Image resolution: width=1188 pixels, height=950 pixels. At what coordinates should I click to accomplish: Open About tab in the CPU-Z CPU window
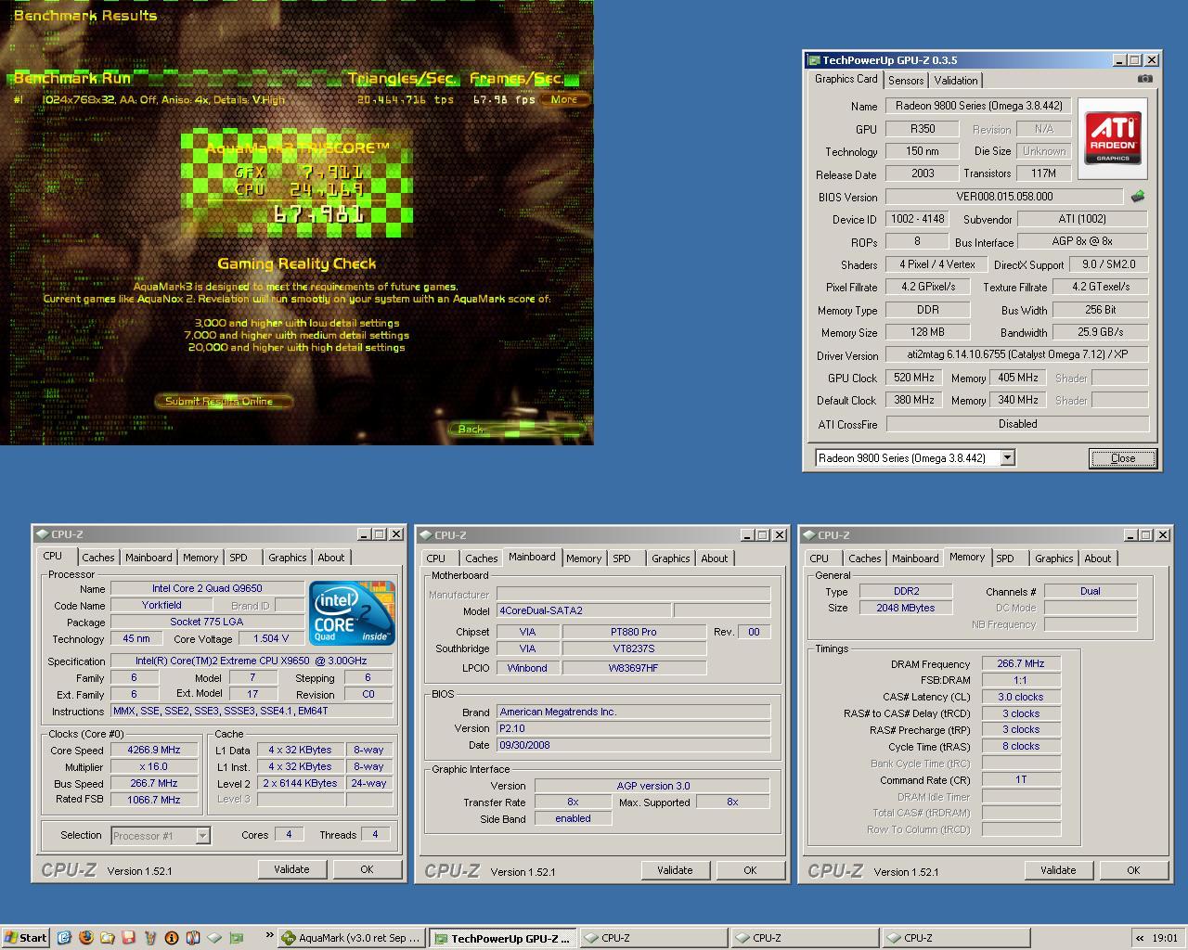[331, 558]
